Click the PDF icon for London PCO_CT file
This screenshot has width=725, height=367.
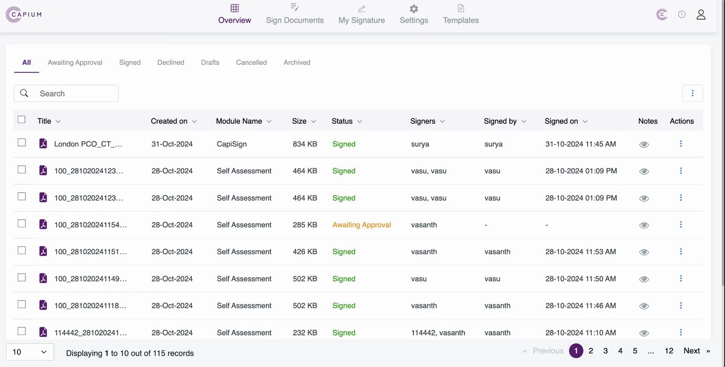tap(43, 144)
